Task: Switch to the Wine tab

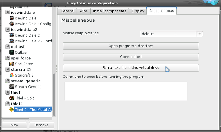Action: click(84, 11)
